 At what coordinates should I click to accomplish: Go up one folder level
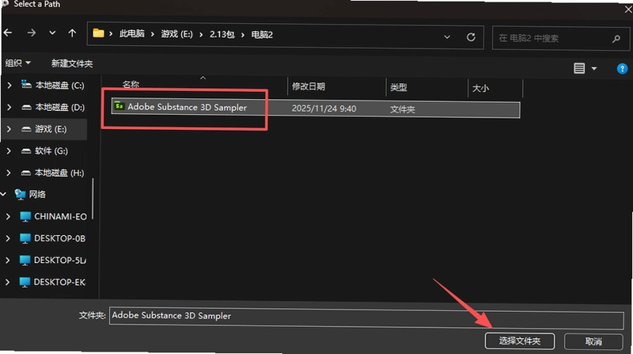pyautogui.click(x=72, y=32)
